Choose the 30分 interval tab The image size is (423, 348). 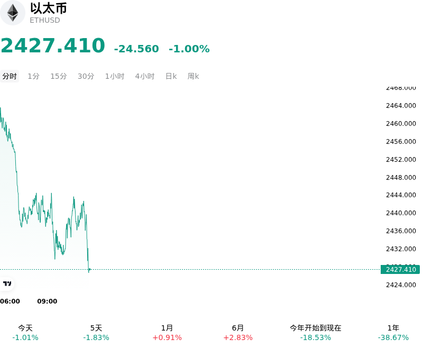pos(86,76)
